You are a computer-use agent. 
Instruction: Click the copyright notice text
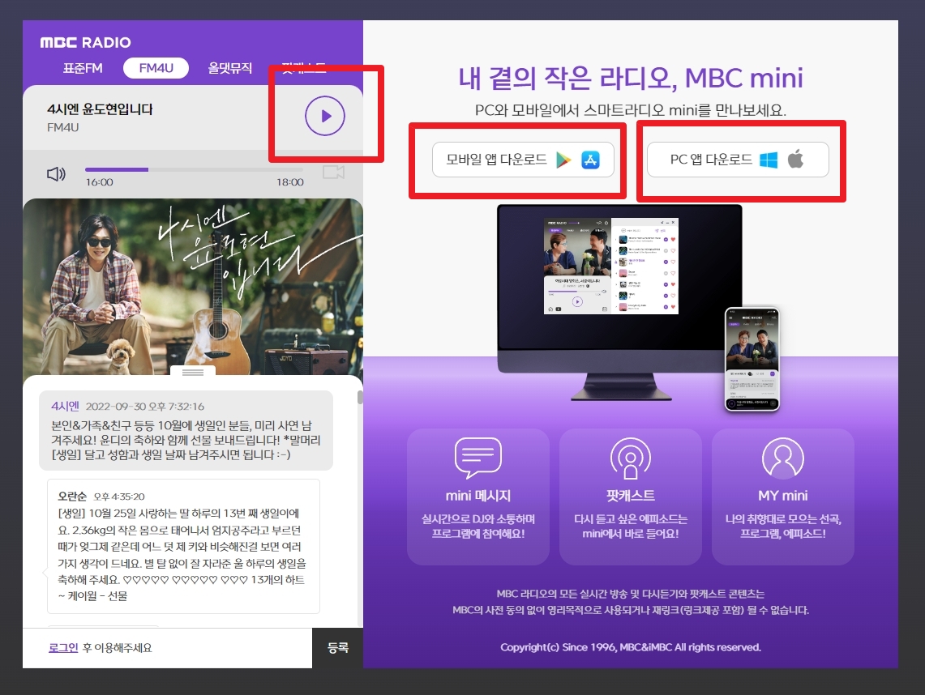click(x=631, y=647)
